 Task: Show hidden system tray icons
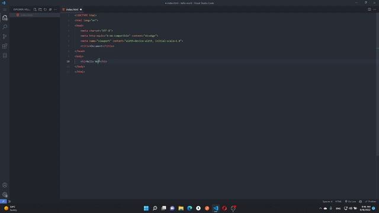(320, 208)
